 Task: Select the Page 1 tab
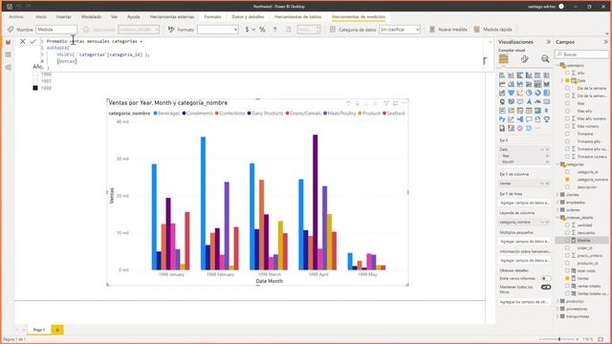pyautogui.click(x=38, y=330)
